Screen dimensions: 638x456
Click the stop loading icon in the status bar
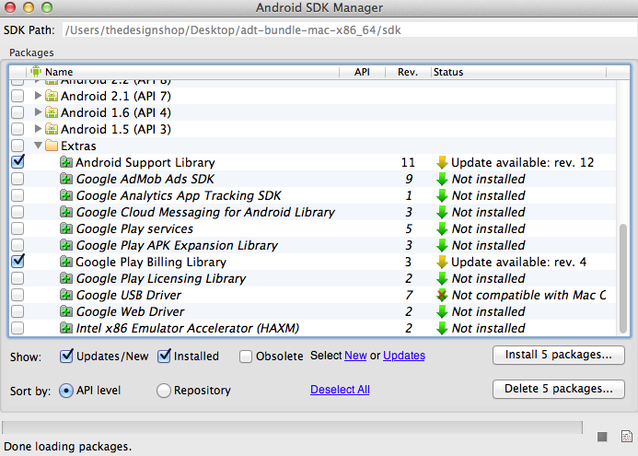(x=602, y=436)
